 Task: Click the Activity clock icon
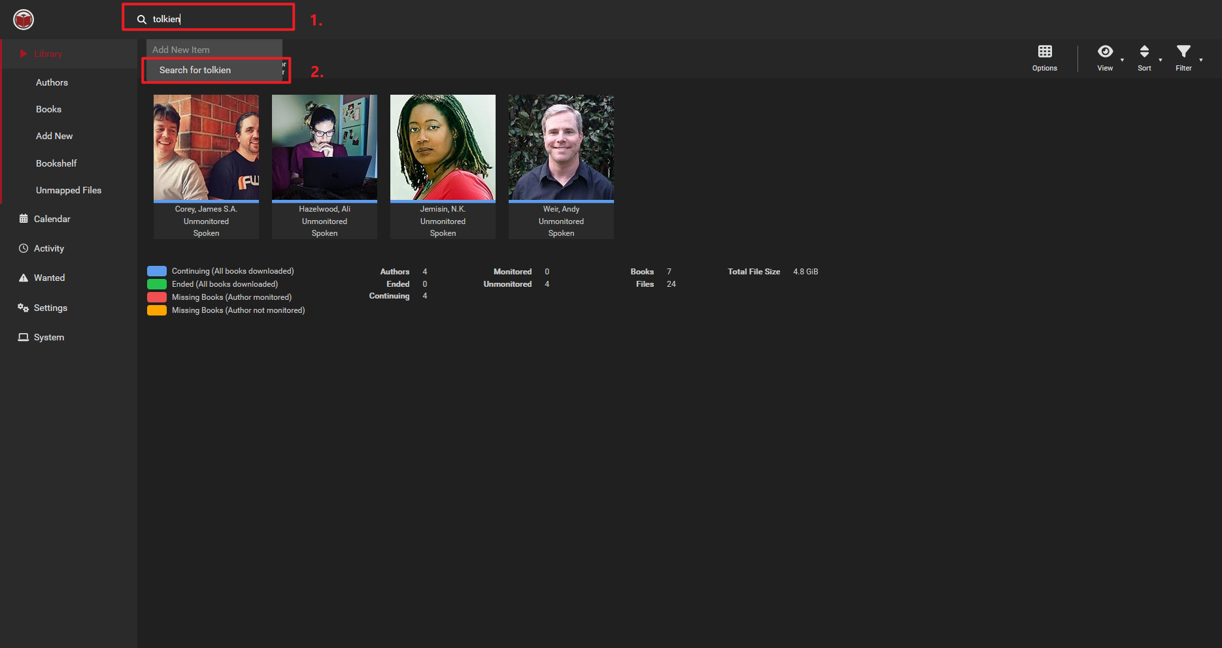[x=24, y=248]
